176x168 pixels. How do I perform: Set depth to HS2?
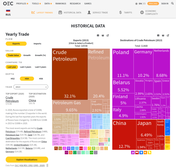(x=13, y=79)
